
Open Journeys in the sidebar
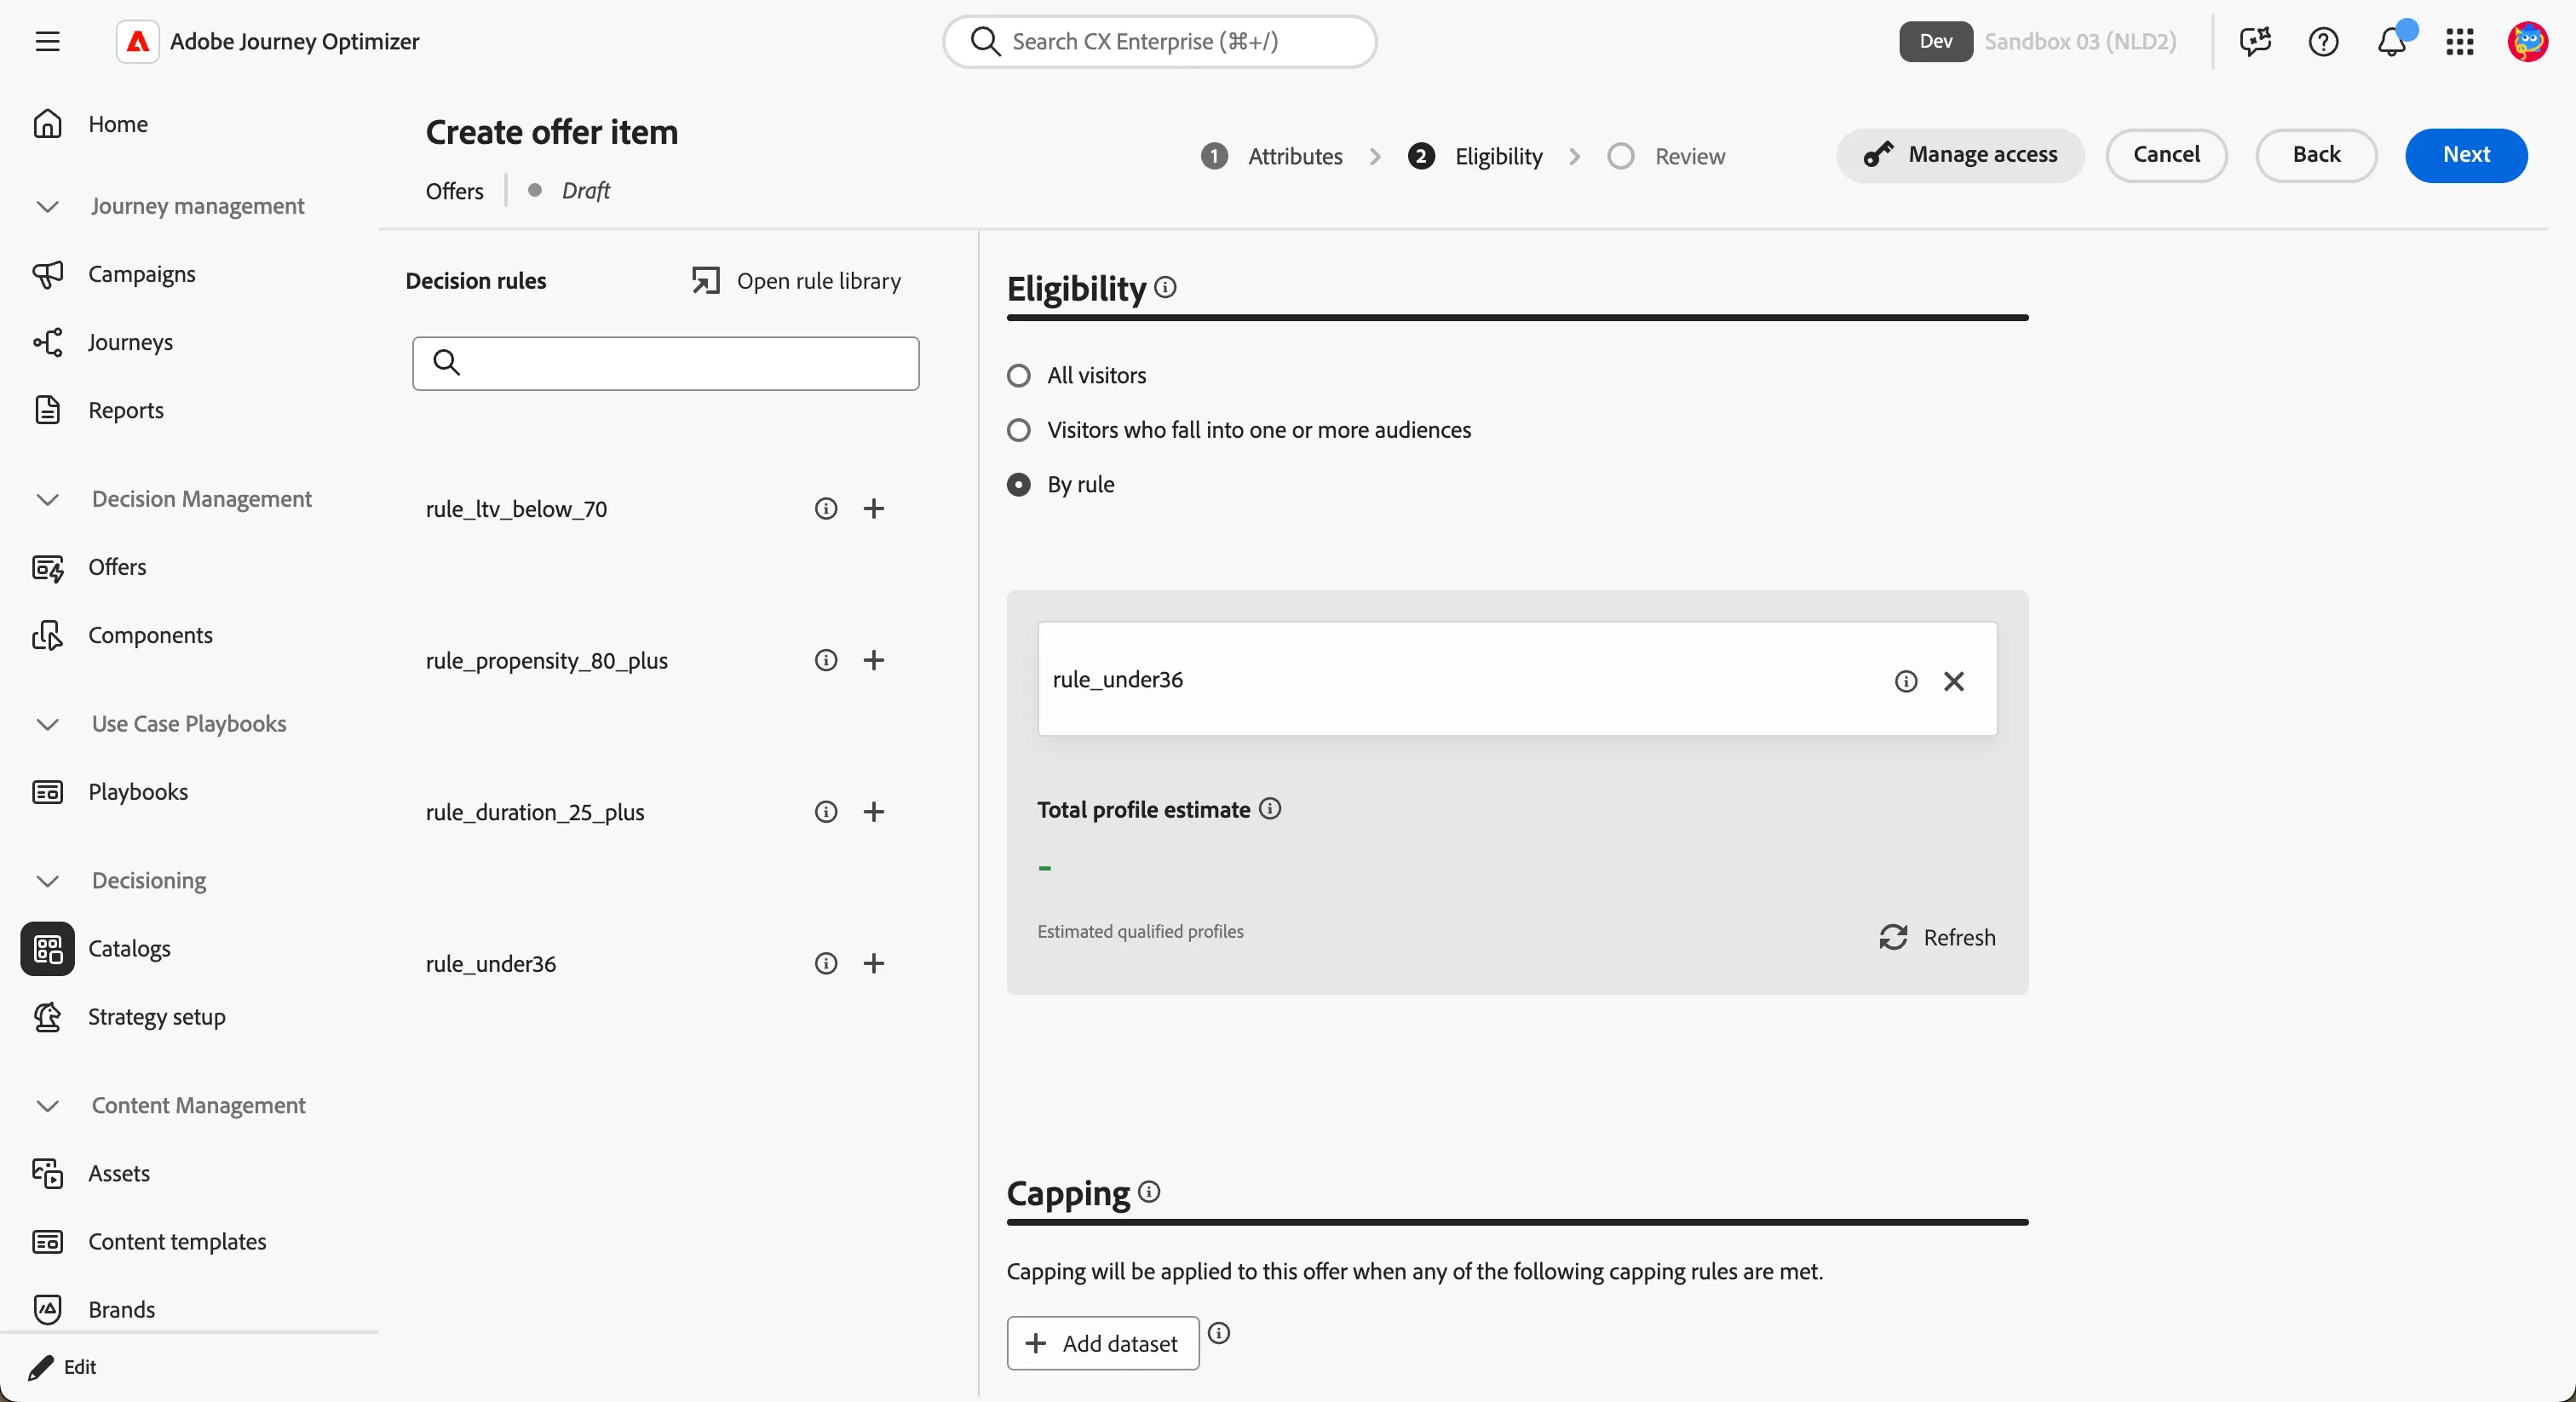click(x=130, y=342)
